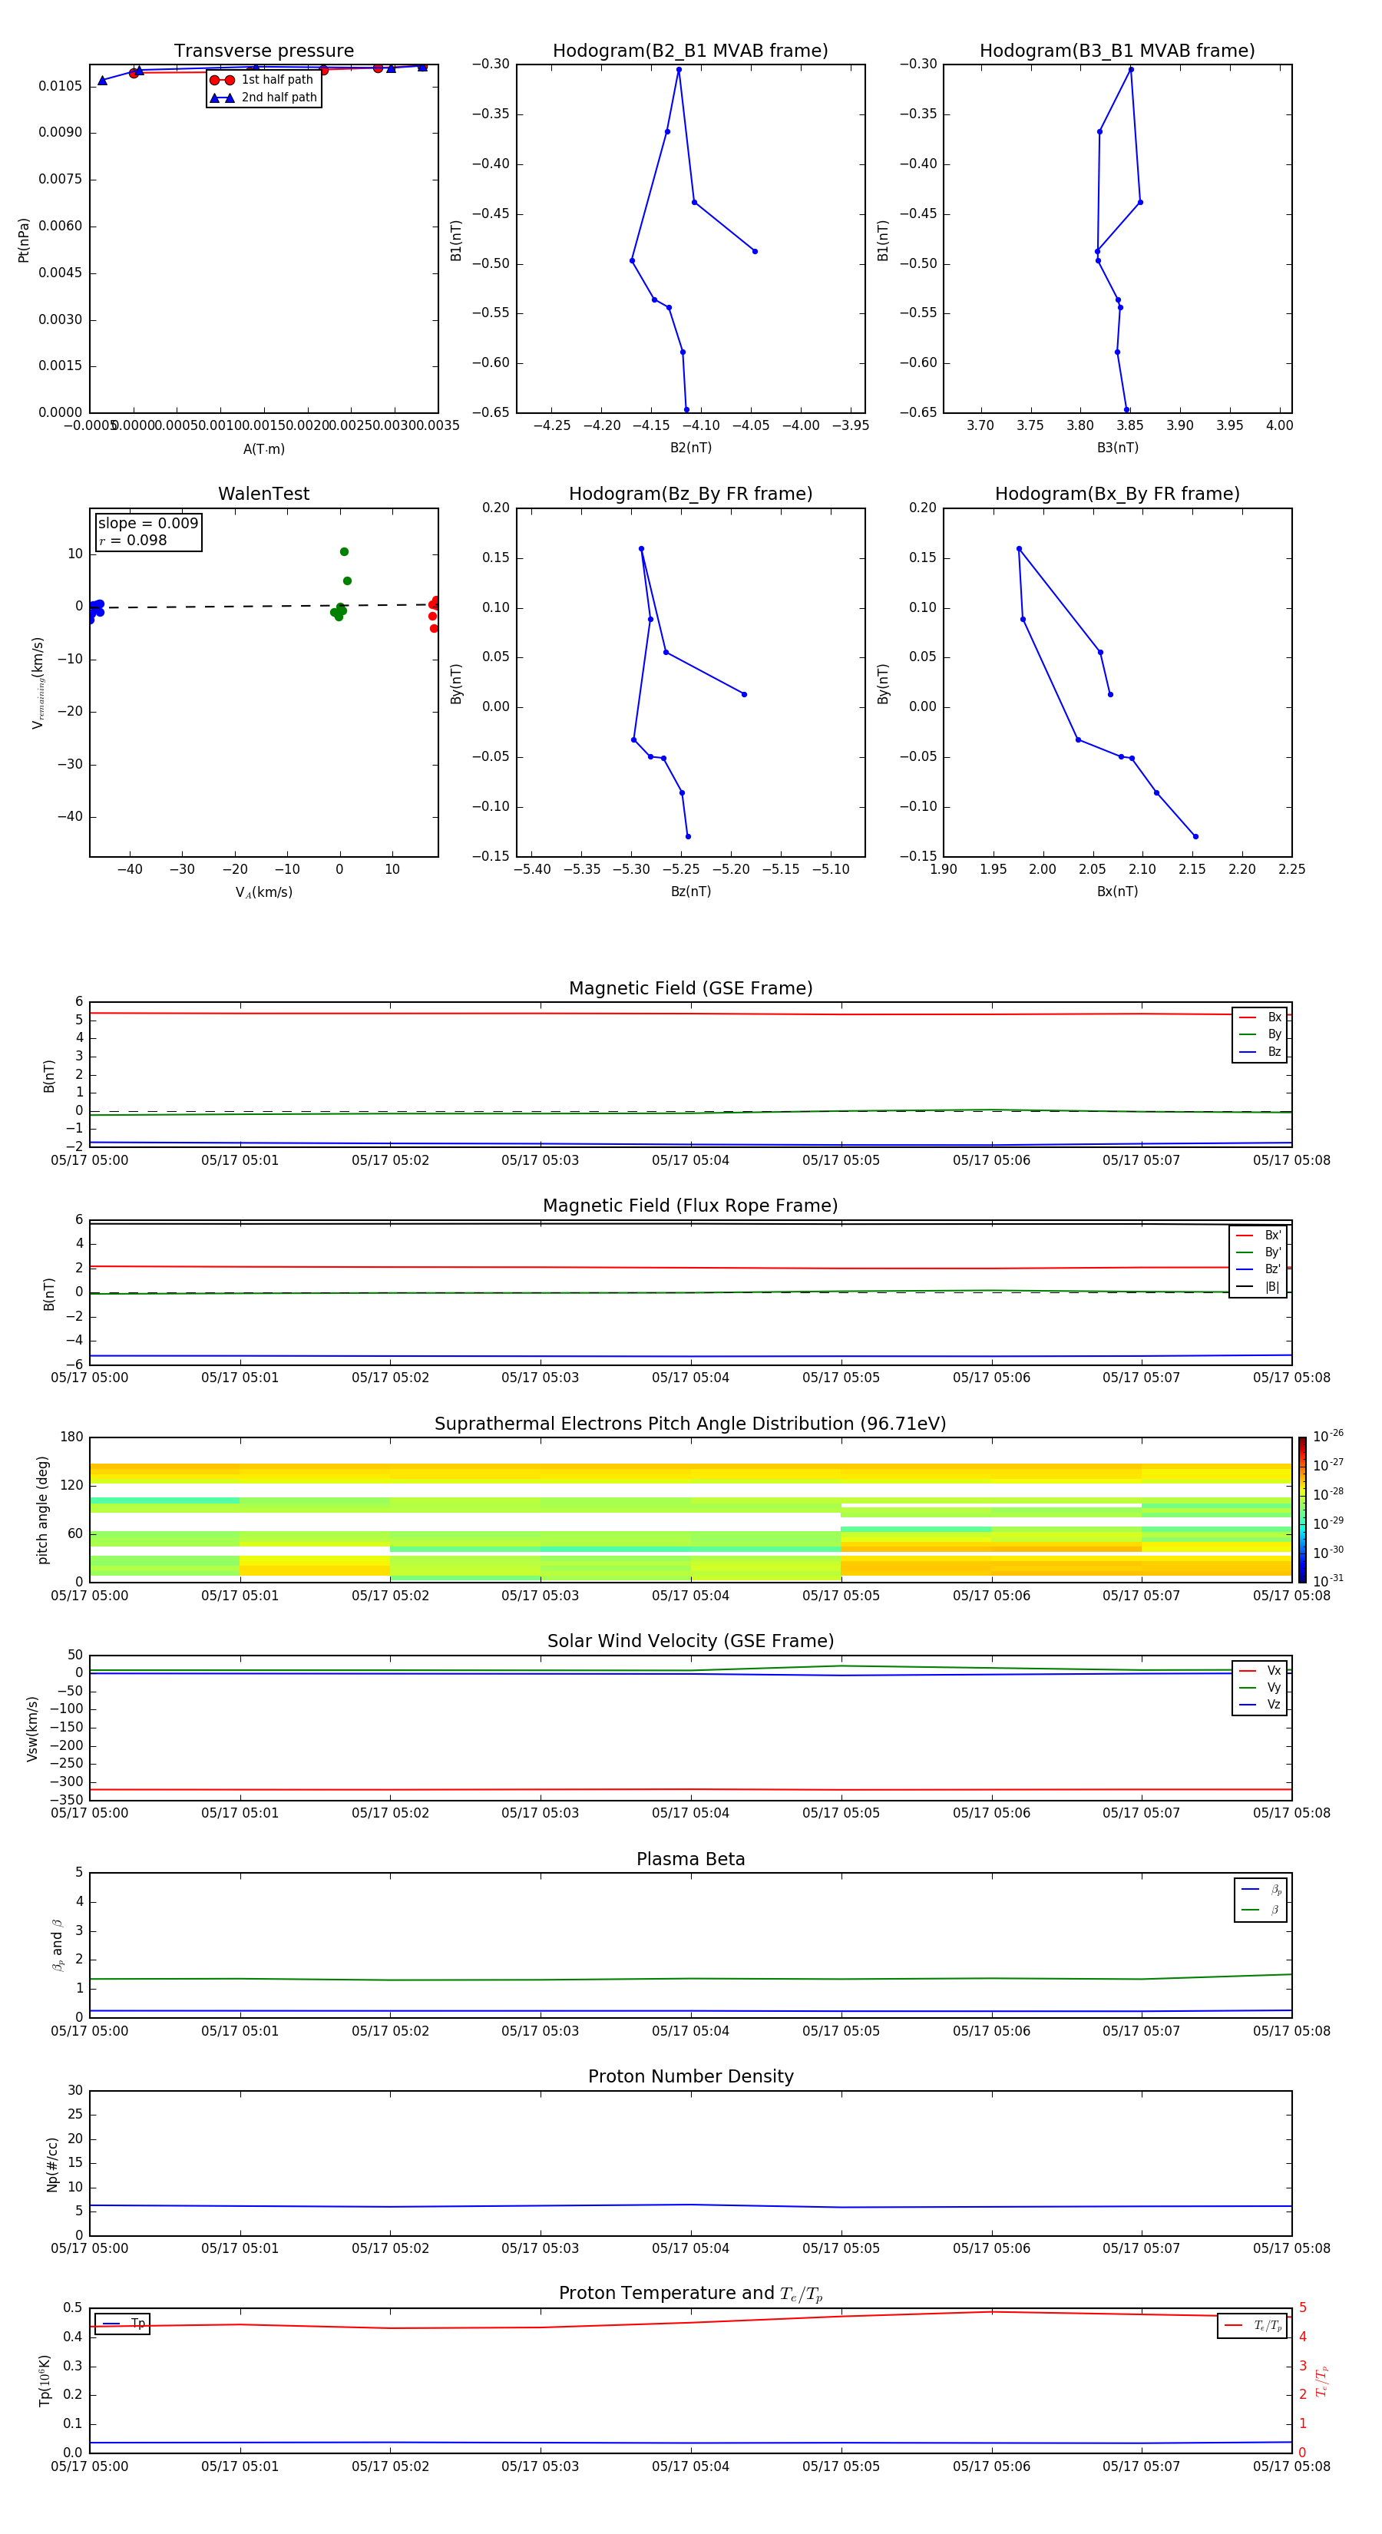Click the "B3(nT)" x-axis label

pos(1117,448)
